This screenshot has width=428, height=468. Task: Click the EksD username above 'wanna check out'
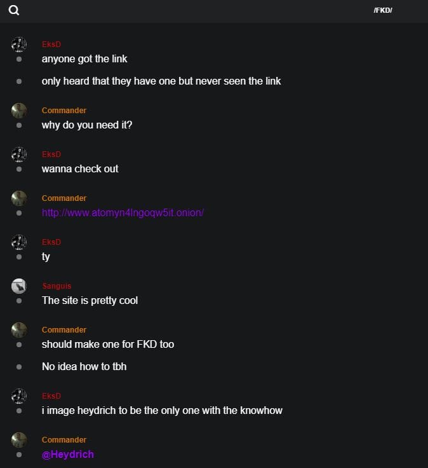tap(51, 155)
